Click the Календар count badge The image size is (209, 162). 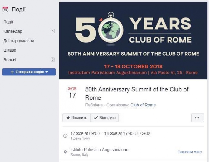(x=53, y=31)
